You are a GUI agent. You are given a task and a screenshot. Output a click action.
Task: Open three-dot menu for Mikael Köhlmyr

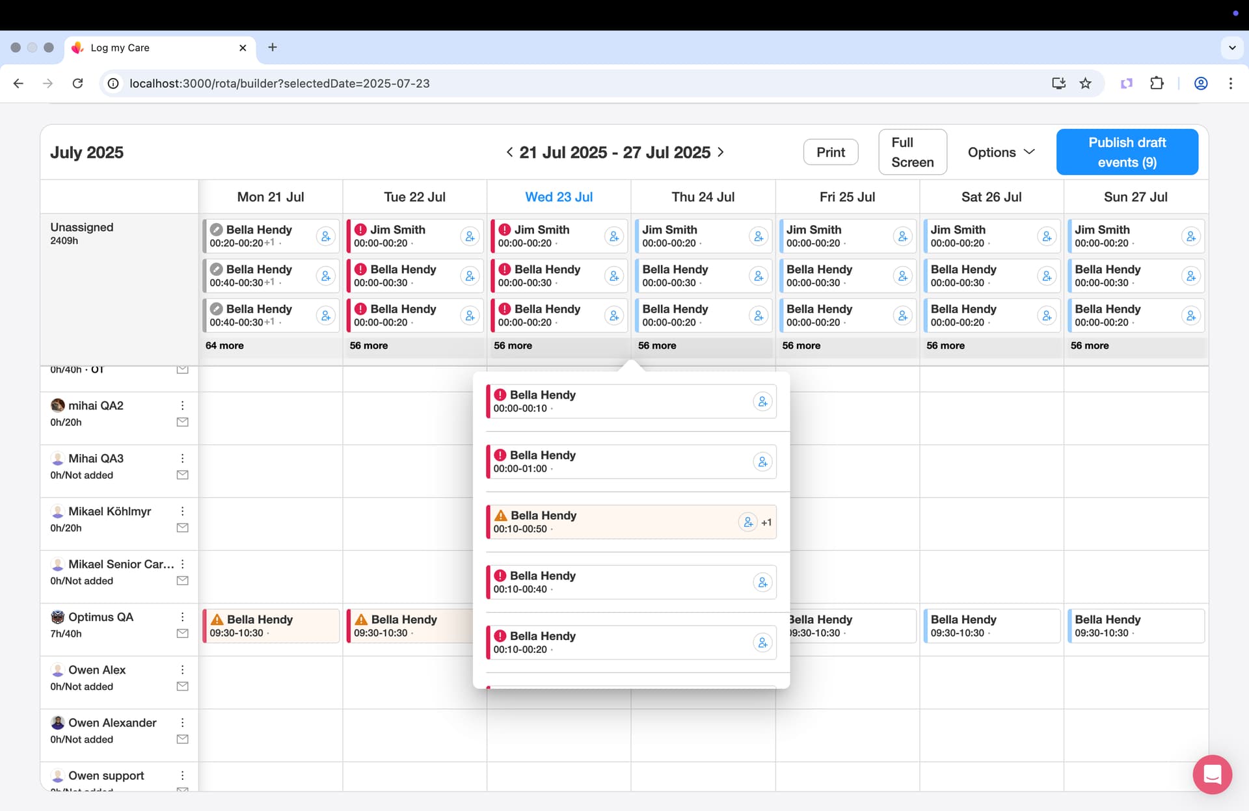[183, 511]
